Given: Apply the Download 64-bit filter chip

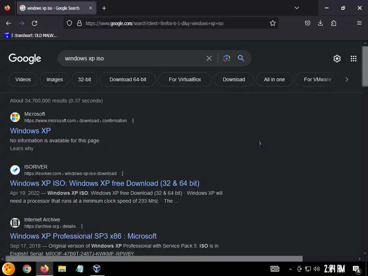Looking at the screenshot, I should [x=128, y=79].
